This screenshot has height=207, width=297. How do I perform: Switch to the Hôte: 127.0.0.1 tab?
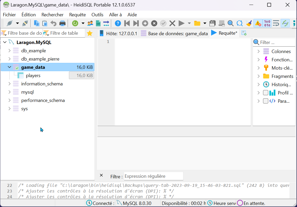(x=118, y=34)
